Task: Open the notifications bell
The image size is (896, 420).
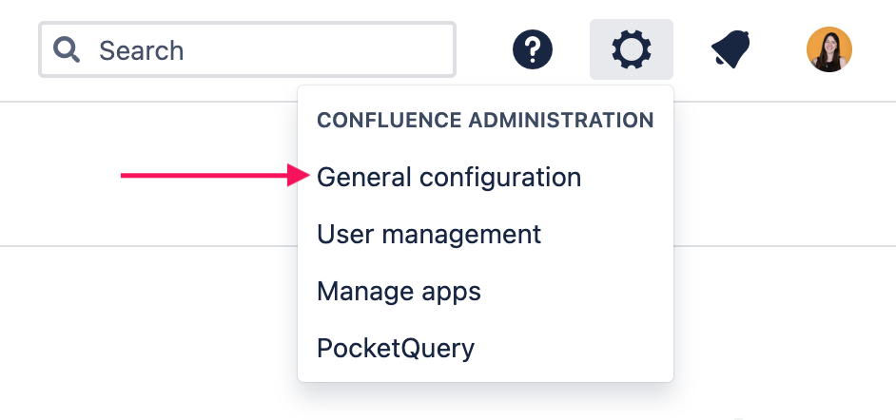Action: click(x=730, y=49)
